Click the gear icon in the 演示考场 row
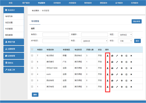The image size is (146, 103). [122, 87]
